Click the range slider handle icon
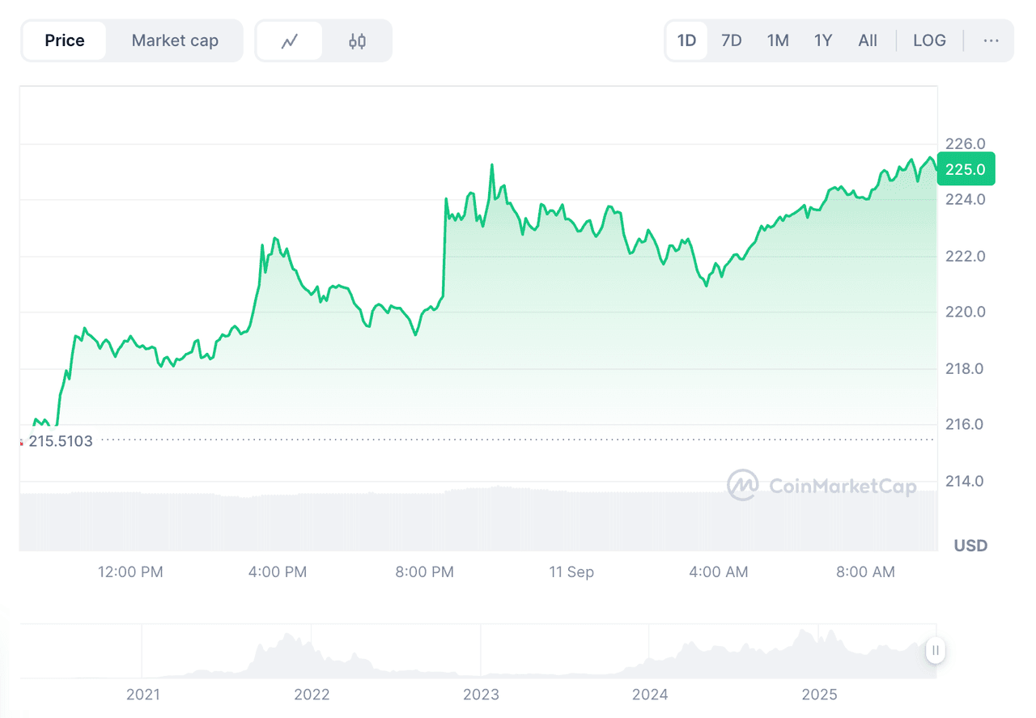The width and height of the screenshot is (1036, 718). tap(935, 650)
